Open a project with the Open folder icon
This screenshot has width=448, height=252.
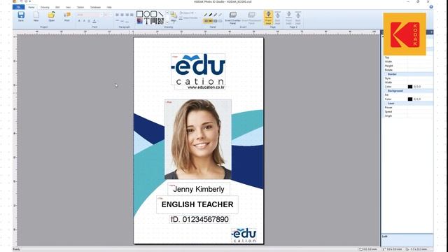click(x=51, y=16)
